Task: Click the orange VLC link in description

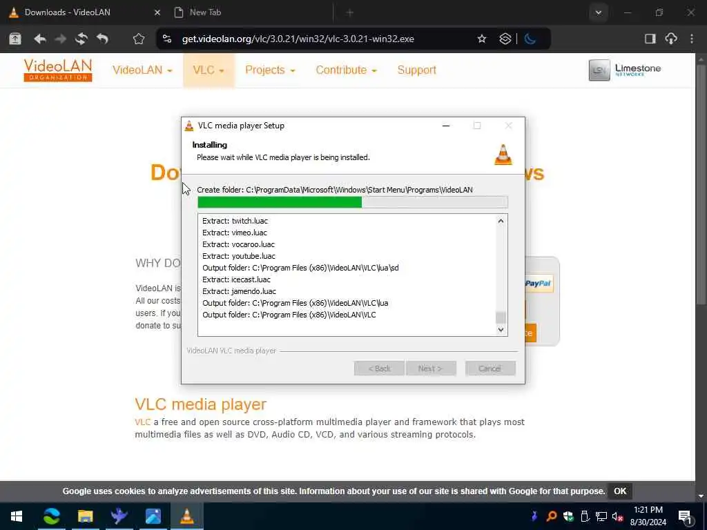Action: coord(142,422)
